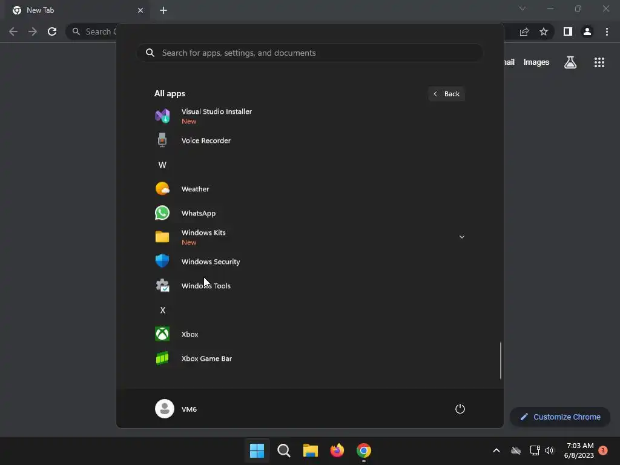Open the Google apps grid
The height and width of the screenshot is (465, 620).
click(x=599, y=62)
